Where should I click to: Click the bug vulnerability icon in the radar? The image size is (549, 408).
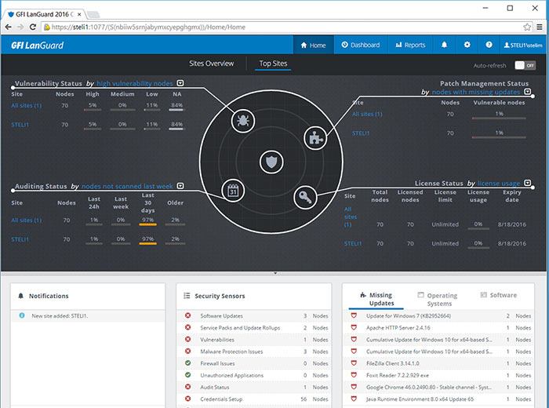[x=242, y=121]
